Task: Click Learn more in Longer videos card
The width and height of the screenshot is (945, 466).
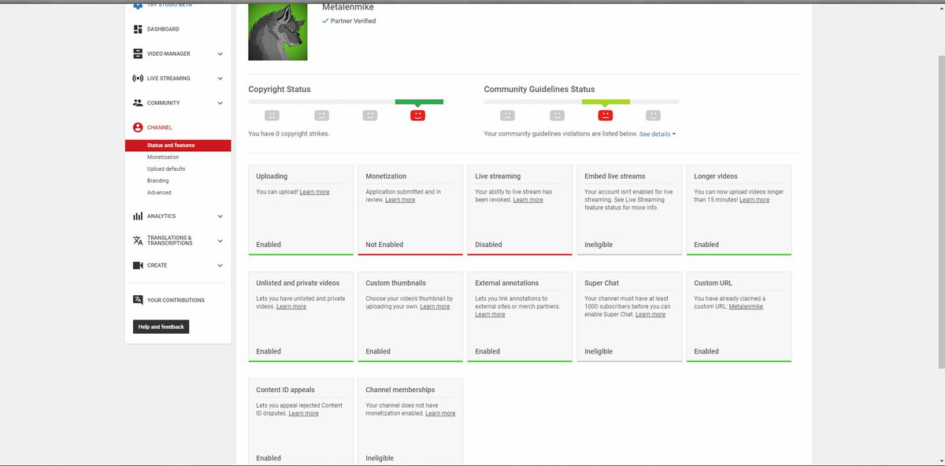Action: (754, 200)
